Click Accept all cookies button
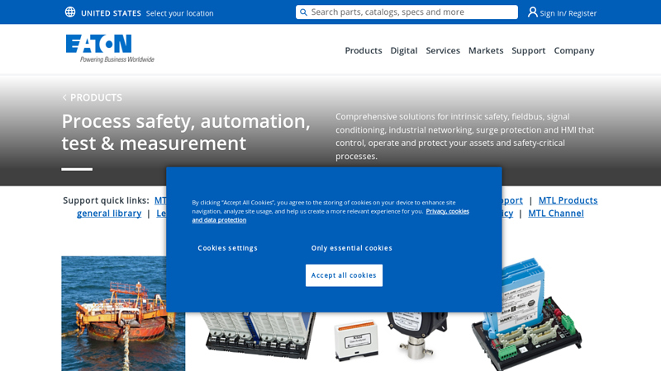The width and height of the screenshot is (661, 371). (x=344, y=275)
